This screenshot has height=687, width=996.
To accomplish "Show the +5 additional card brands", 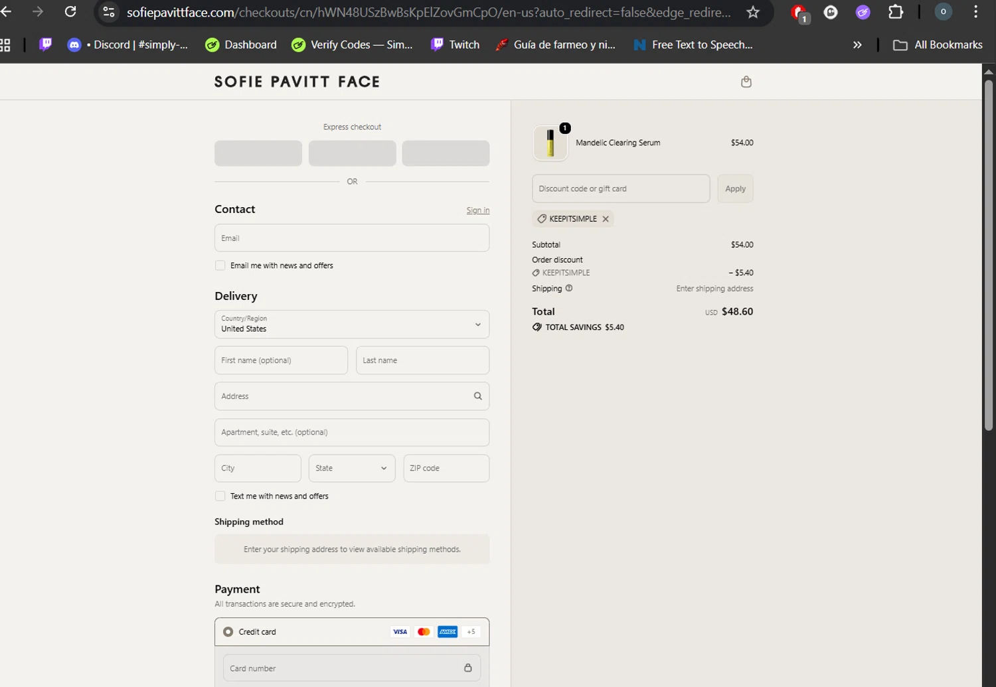I will click(471, 632).
